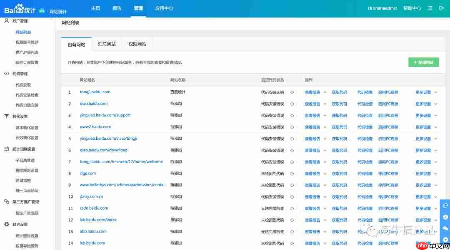This screenshot has width=450, height=250.
Task: Open 代码安装检查 in the sidebar
Action: (x=27, y=95)
